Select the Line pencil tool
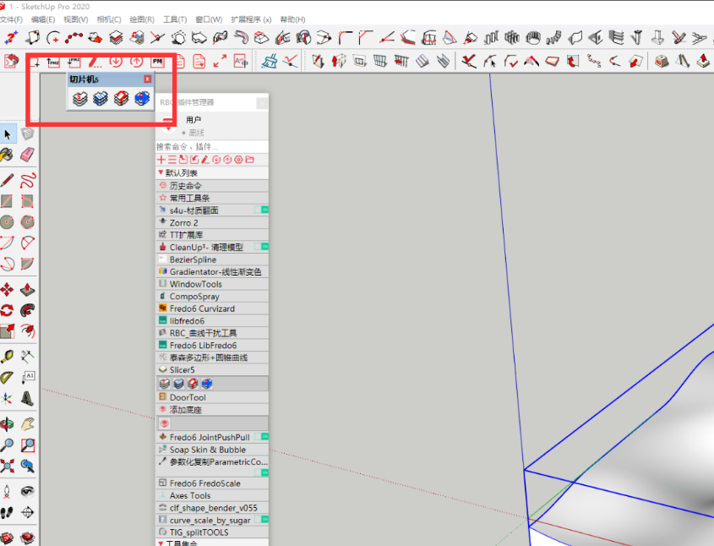 click(x=7, y=180)
